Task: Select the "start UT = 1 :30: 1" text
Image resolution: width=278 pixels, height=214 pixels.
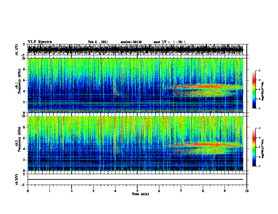Action: (170, 42)
